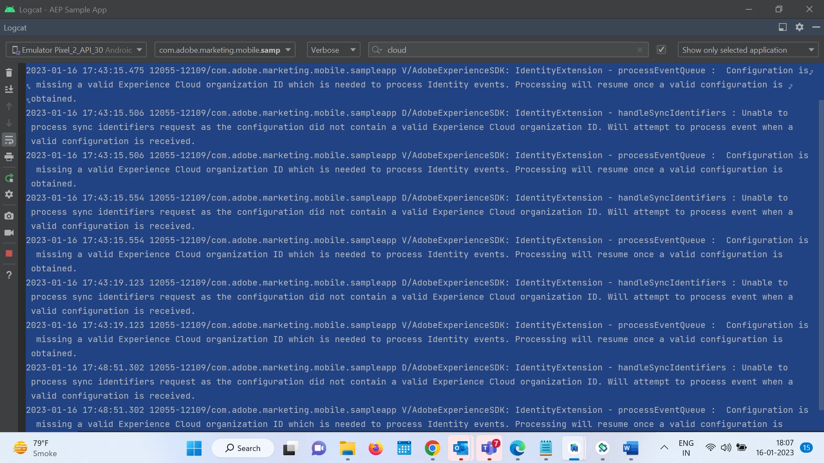Click the red Stop process icon
The image size is (824, 463).
coord(9,253)
